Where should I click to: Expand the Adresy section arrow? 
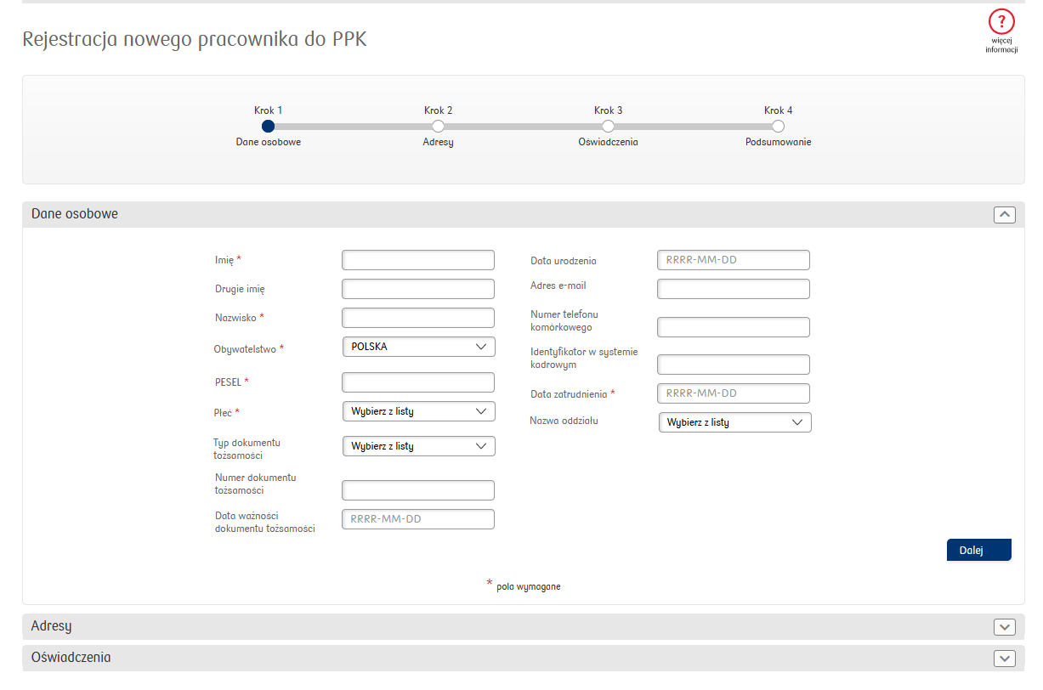point(1005,627)
